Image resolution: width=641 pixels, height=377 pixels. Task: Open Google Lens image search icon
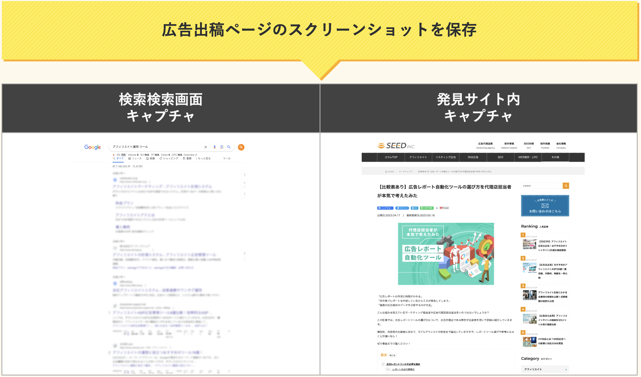pos(222,147)
